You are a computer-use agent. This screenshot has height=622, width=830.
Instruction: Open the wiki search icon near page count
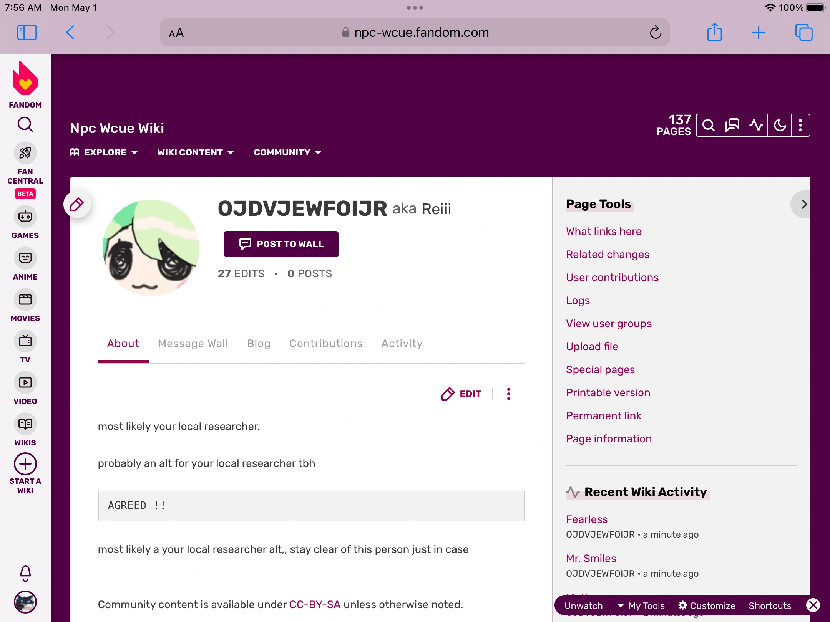708,125
